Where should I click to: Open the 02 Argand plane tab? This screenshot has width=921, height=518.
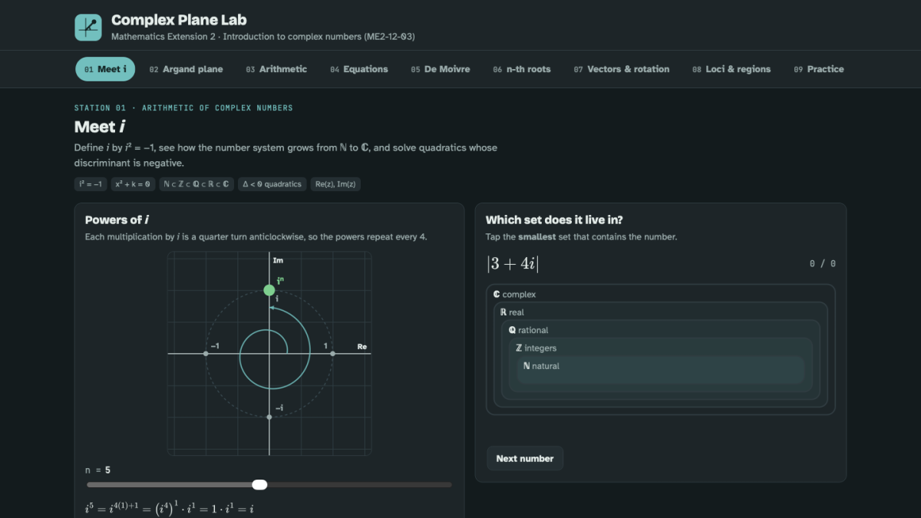pos(186,69)
